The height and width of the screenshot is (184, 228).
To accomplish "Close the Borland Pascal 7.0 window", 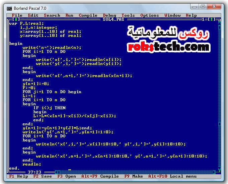I will [214, 7].
